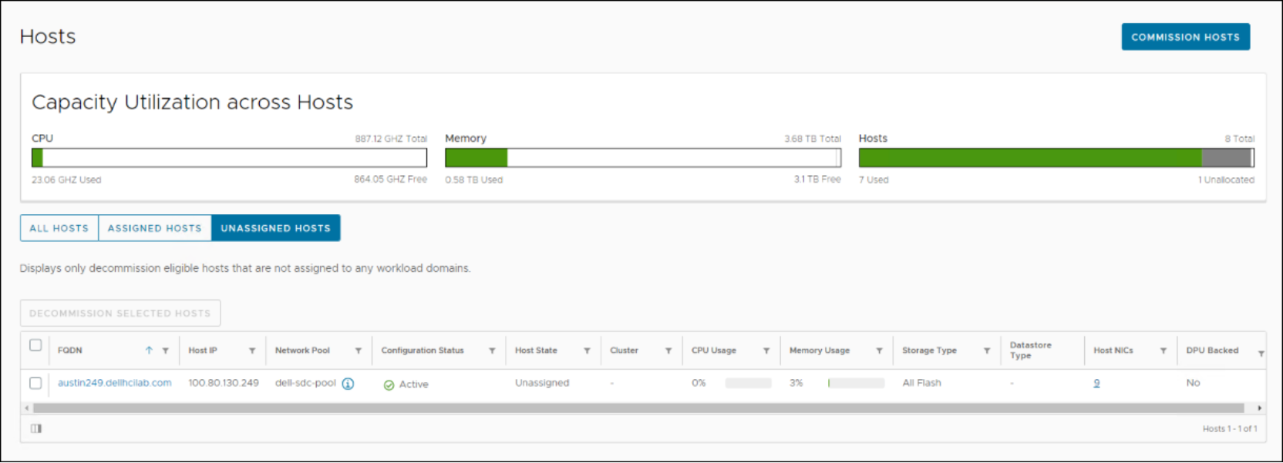Viewport: 1283px width, 463px height.
Task: Open the austin249.dellhcilab.com host link
Action: pos(115,383)
